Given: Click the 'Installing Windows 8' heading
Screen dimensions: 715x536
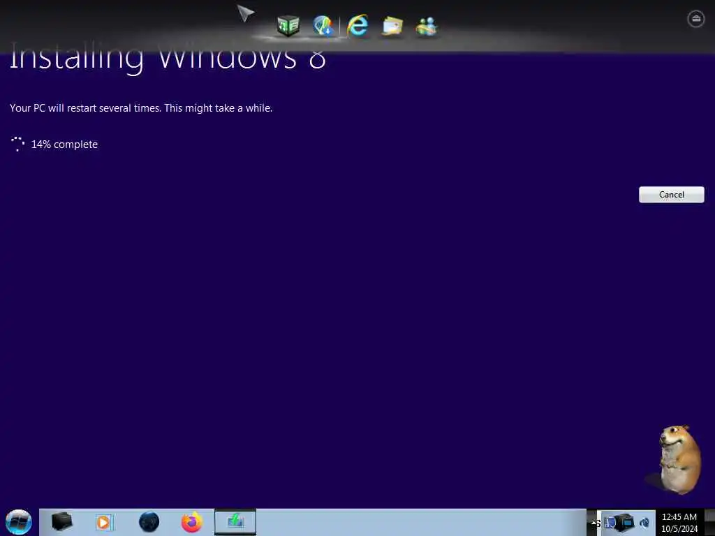Looking at the screenshot, I should pyautogui.click(x=168, y=59).
